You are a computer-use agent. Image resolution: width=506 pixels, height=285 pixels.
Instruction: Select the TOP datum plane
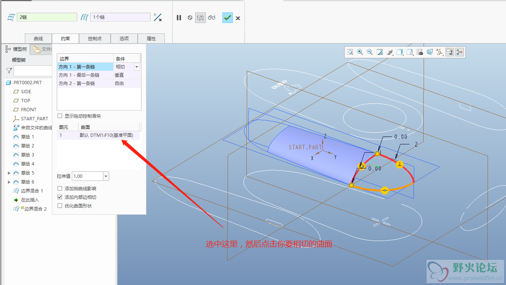click(22, 100)
